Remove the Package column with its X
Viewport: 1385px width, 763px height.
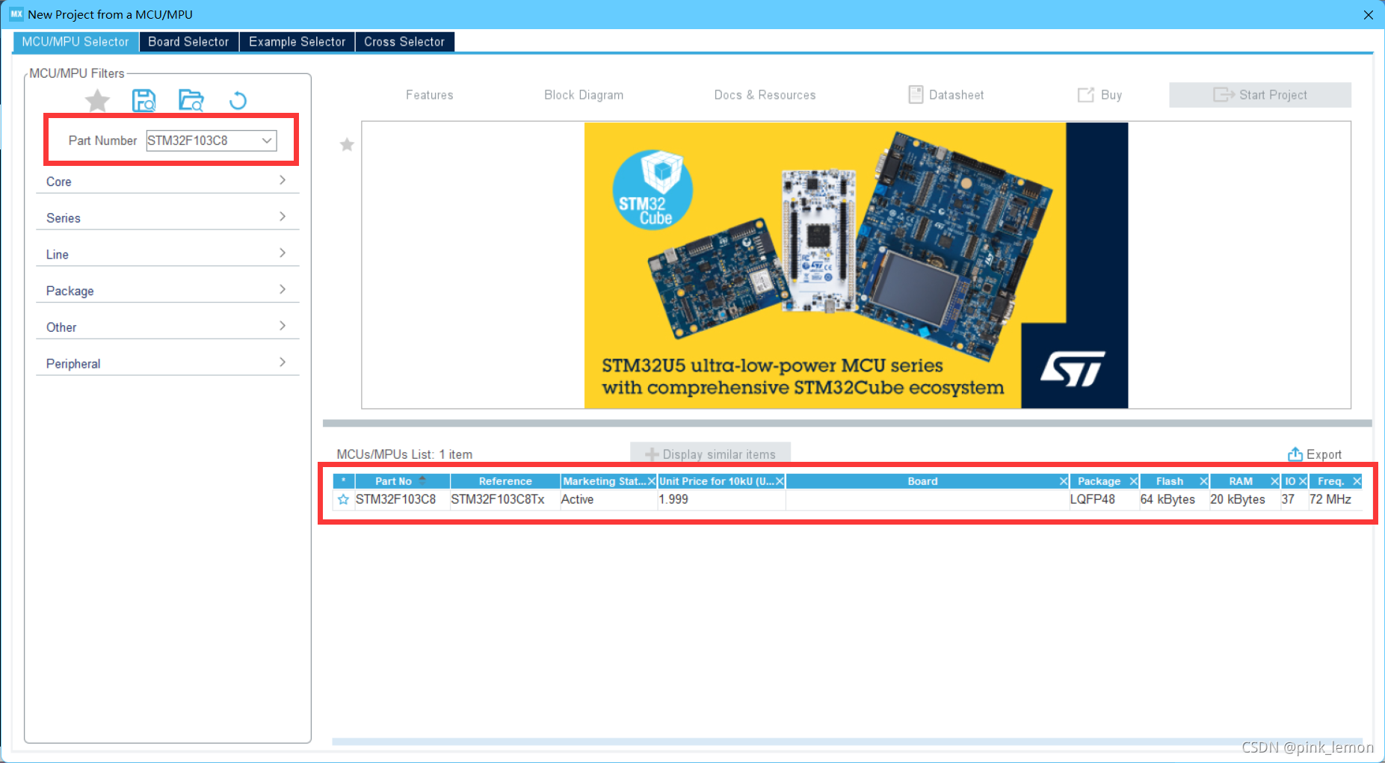(1133, 481)
